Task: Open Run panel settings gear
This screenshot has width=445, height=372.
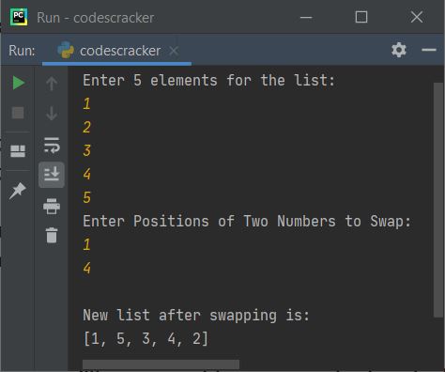Action: click(399, 50)
